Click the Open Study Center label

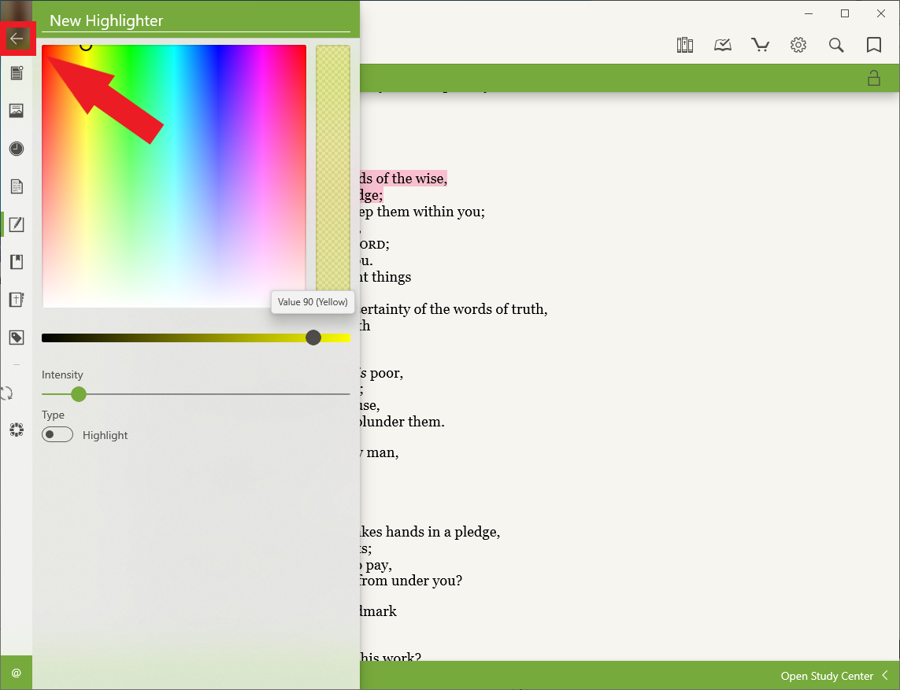[x=827, y=676]
